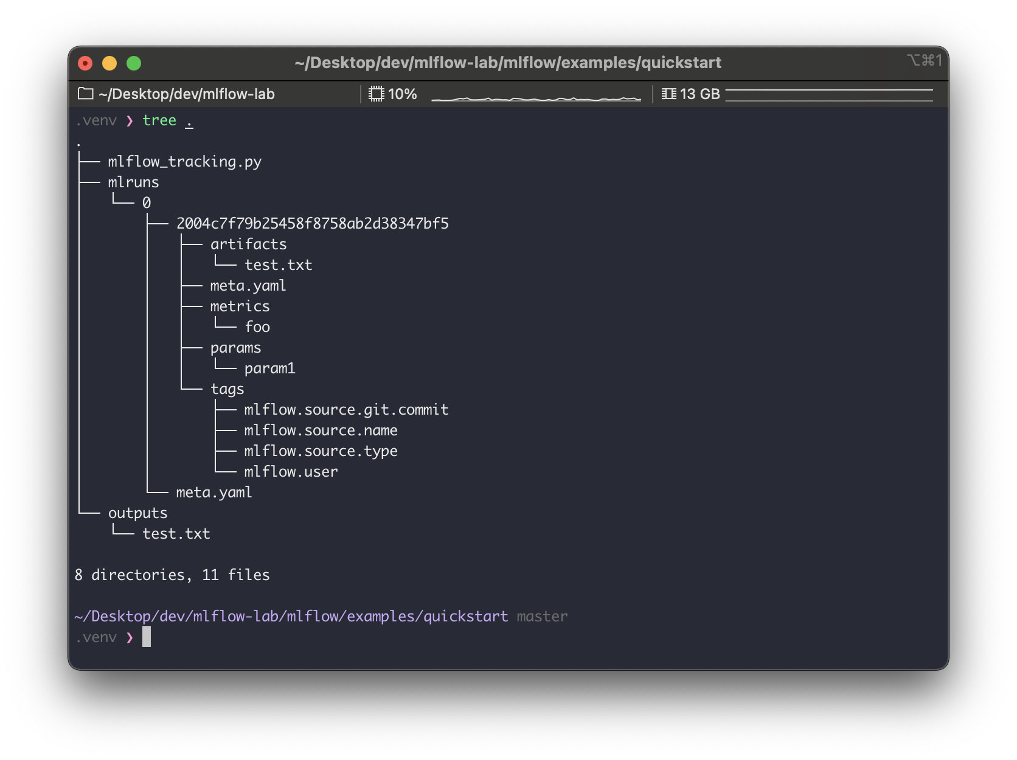Screen dimensions: 1017x760
Task: Click 'meta.yaml' above metrics
Action: pos(248,286)
